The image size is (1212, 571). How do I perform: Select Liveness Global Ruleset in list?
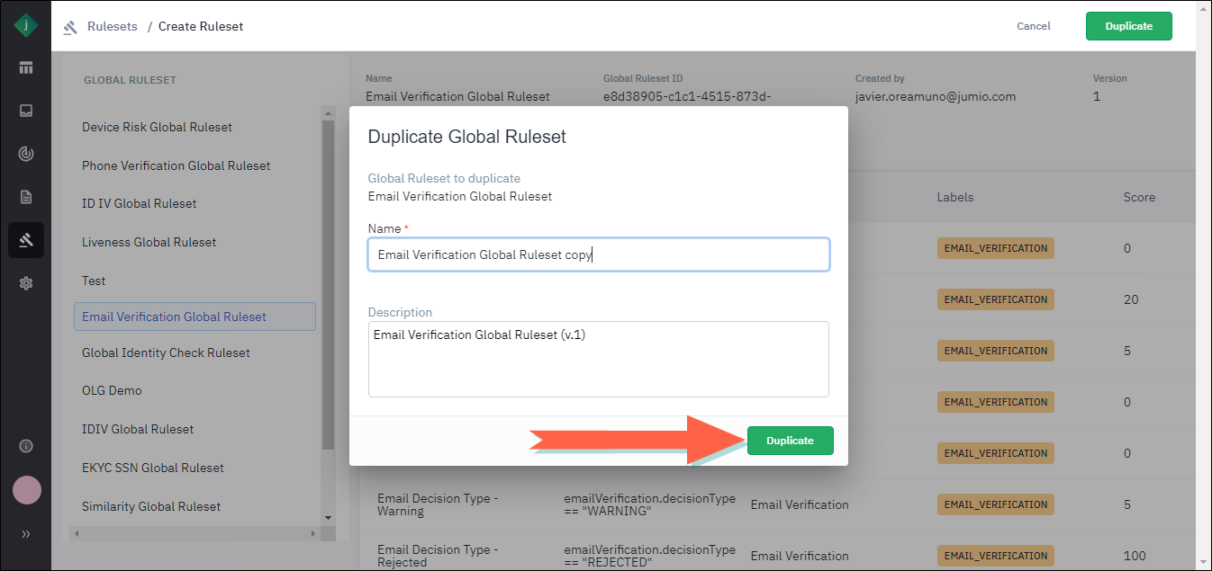pyautogui.click(x=149, y=242)
